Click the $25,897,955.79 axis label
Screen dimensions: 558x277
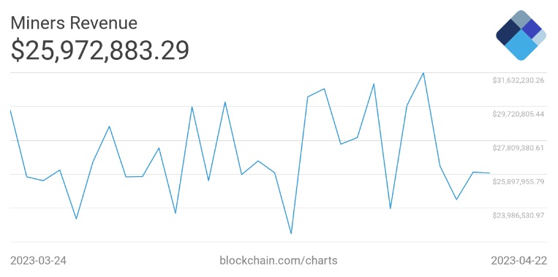[518, 182]
